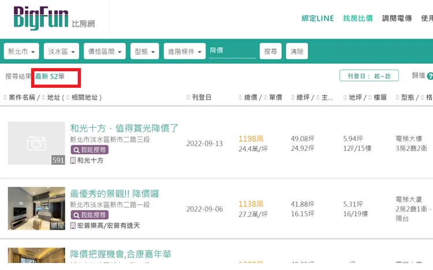This screenshot has width=433, height=270.
Task: Open the 找房比價 menu item
Action: 358,19
